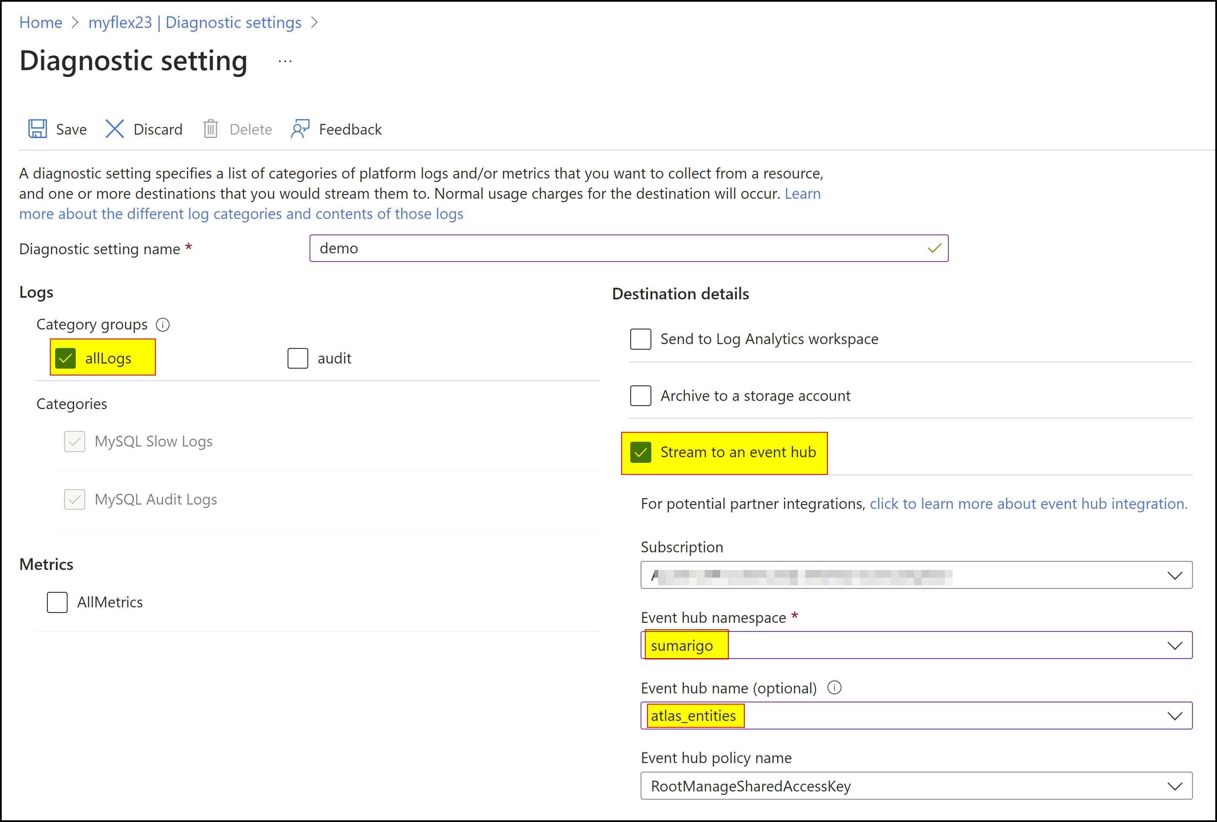Click the Delete trash icon
This screenshot has width=1217, height=822.
211,129
